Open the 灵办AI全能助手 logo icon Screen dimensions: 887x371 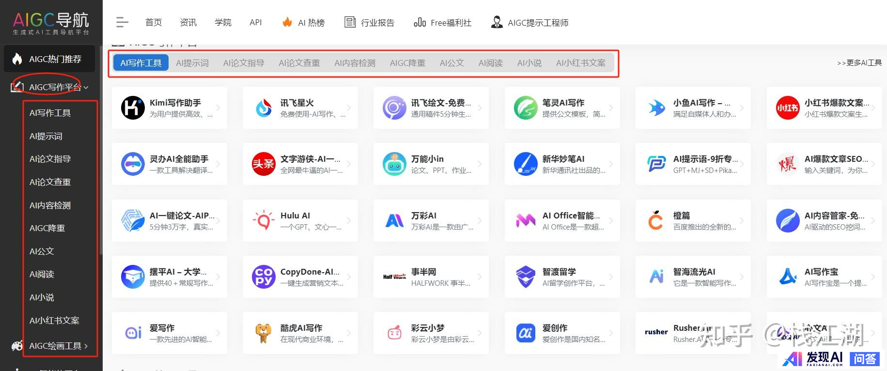click(x=133, y=164)
